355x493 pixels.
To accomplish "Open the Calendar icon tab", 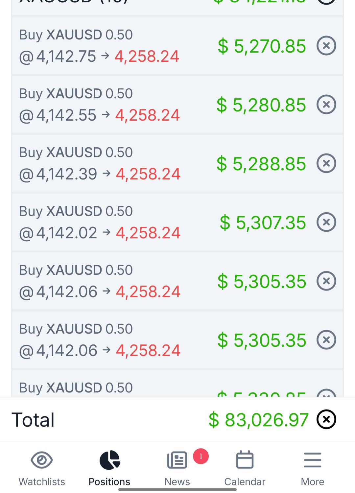I will tap(245, 459).
